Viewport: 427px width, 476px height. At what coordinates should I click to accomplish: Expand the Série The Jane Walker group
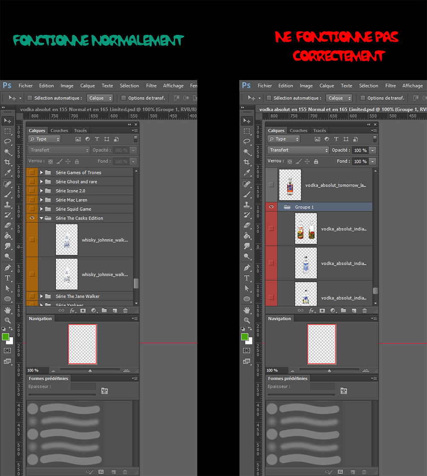(41, 296)
